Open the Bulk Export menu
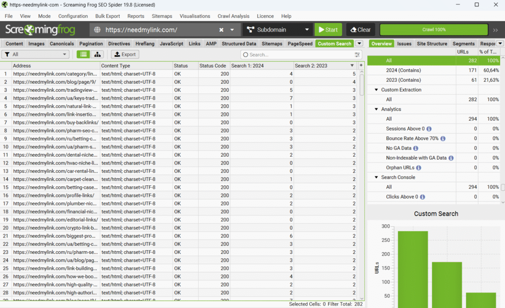 pyautogui.click(x=108, y=16)
